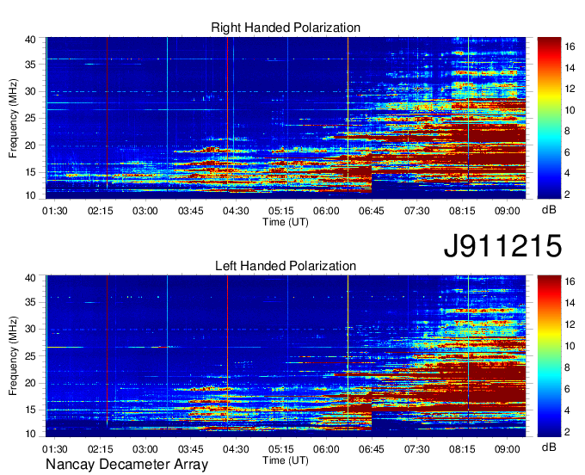Click the "02:15" time tick on the bottom plot

point(101,449)
